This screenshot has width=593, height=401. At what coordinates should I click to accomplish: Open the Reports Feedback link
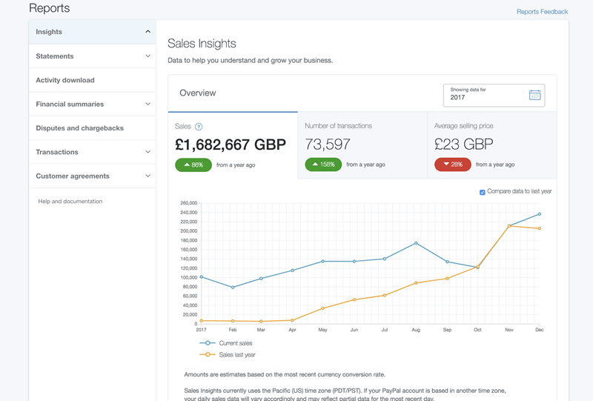[x=542, y=12]
